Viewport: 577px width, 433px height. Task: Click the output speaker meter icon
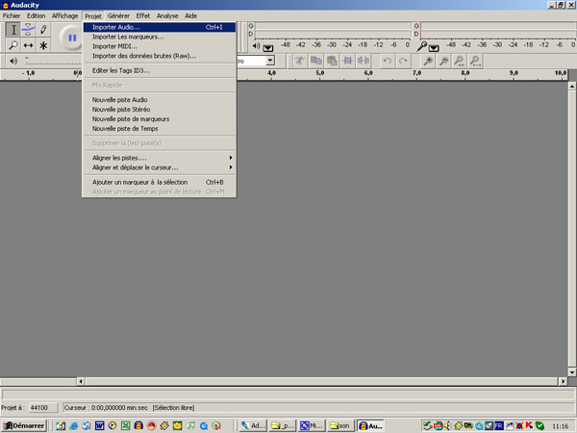256,46
